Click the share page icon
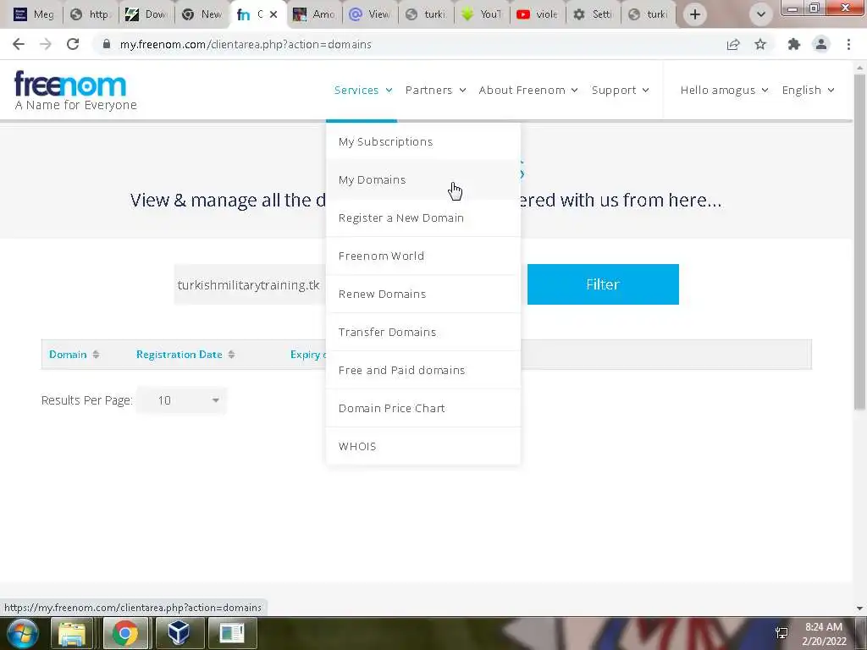867x650 pixels. click(x=733, y=44)
